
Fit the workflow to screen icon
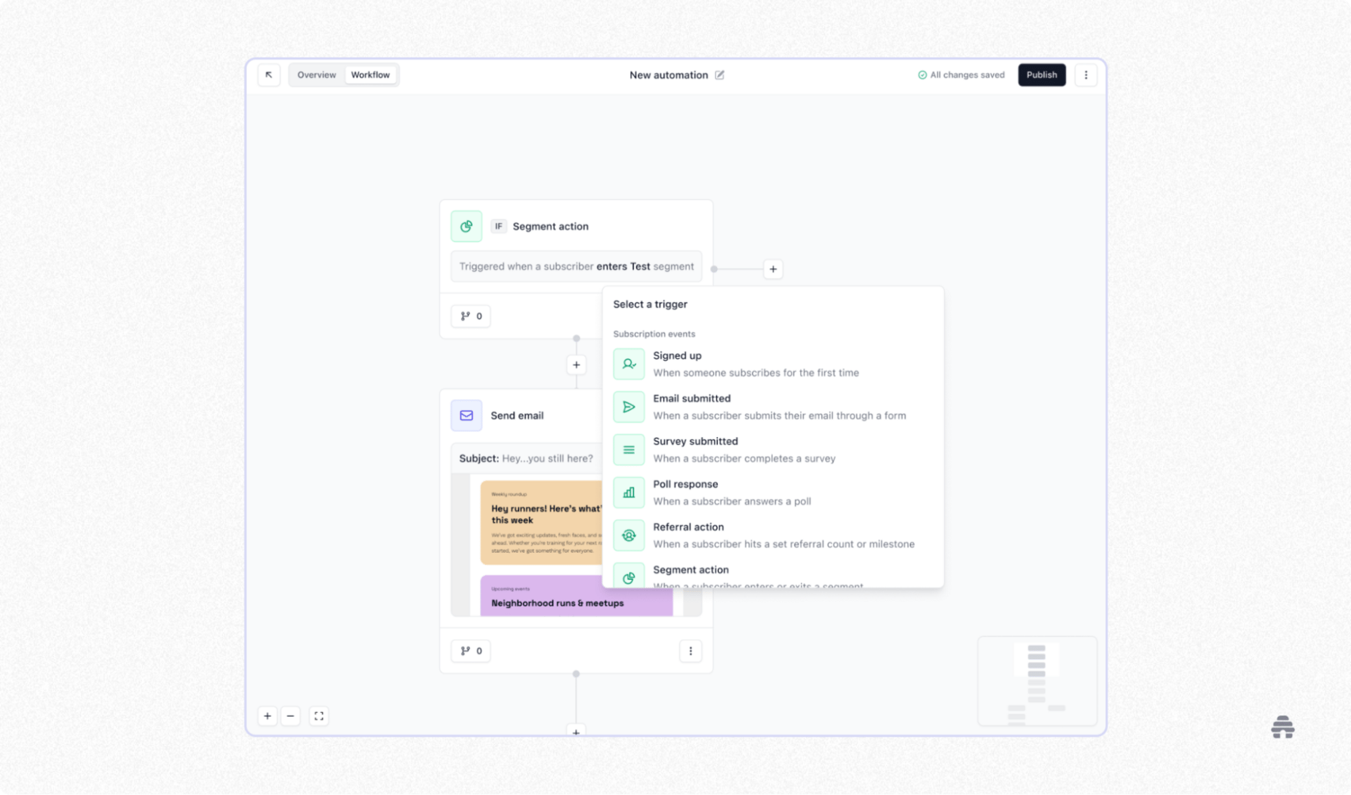pos(319,715)
